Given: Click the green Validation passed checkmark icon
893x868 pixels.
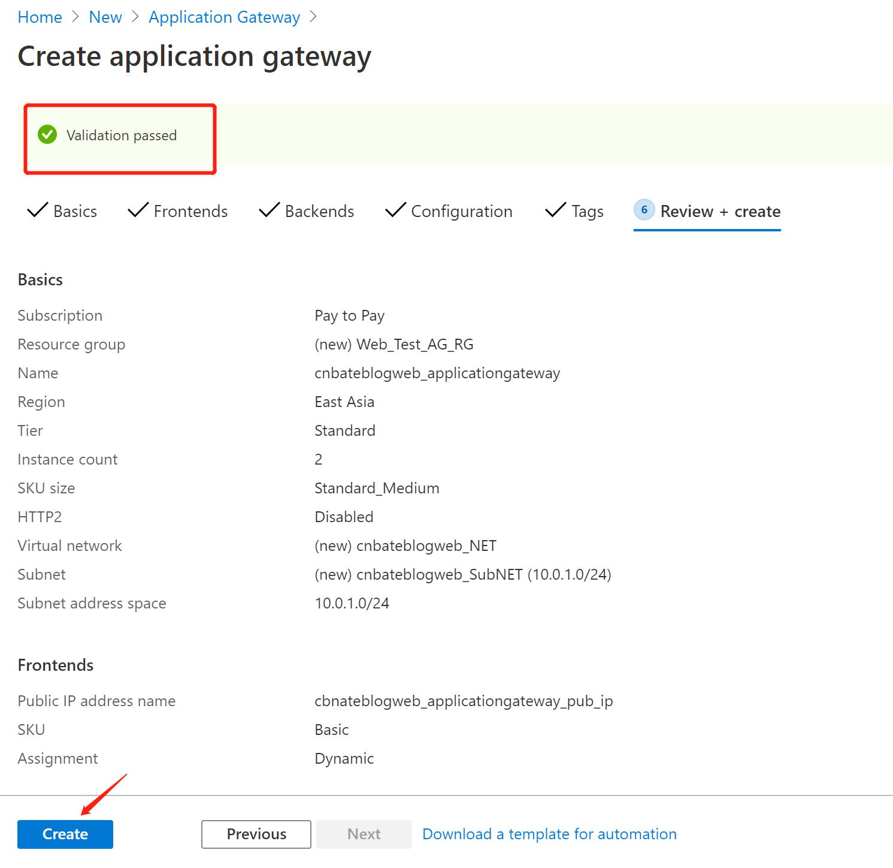Looking at the screenshot, I should pos(48,135).
